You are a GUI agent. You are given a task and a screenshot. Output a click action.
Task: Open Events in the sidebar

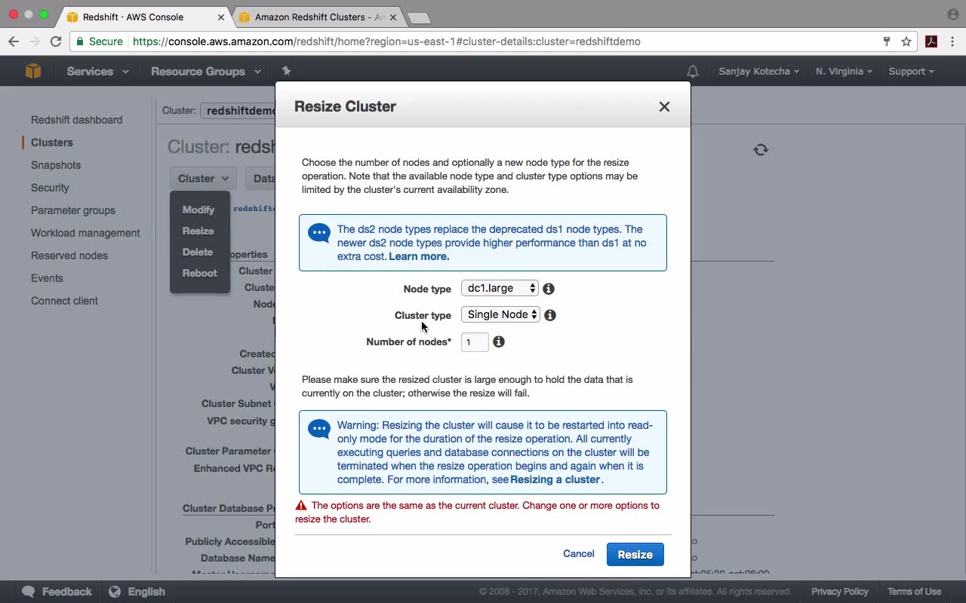coord(47,278)
